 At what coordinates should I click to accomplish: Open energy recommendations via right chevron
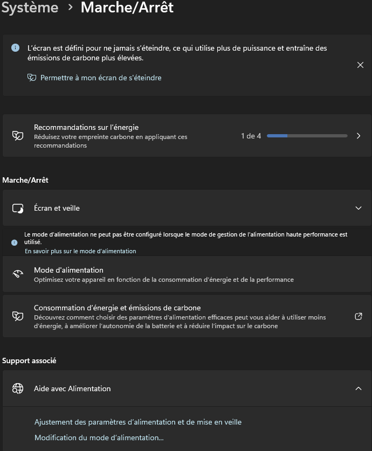tap(358, 136)
